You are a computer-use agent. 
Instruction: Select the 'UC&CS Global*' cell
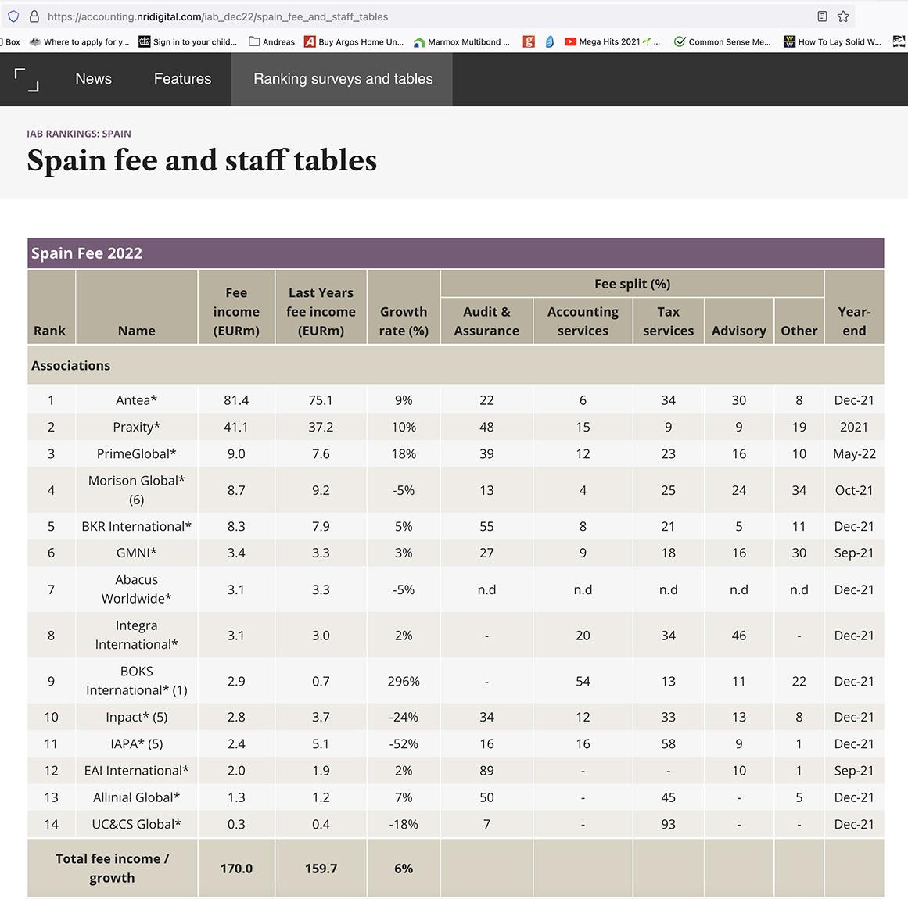137,824
